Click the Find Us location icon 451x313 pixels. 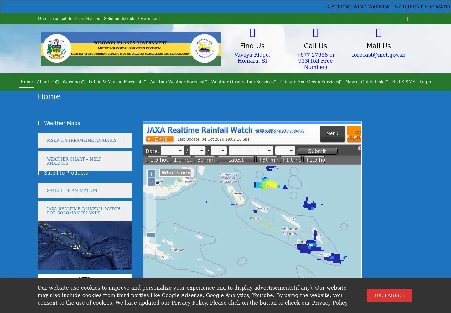[252, 33]
